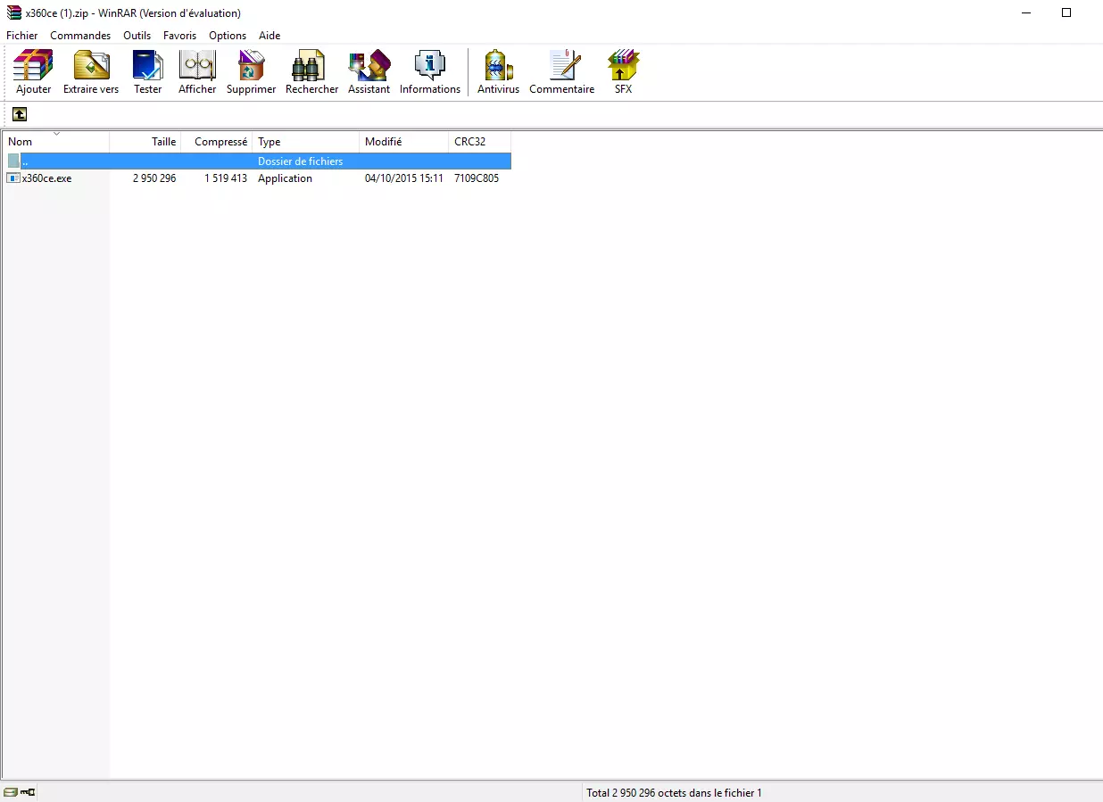Sort by the CRC32 column header
The image size is (1103, 802).
480,142
